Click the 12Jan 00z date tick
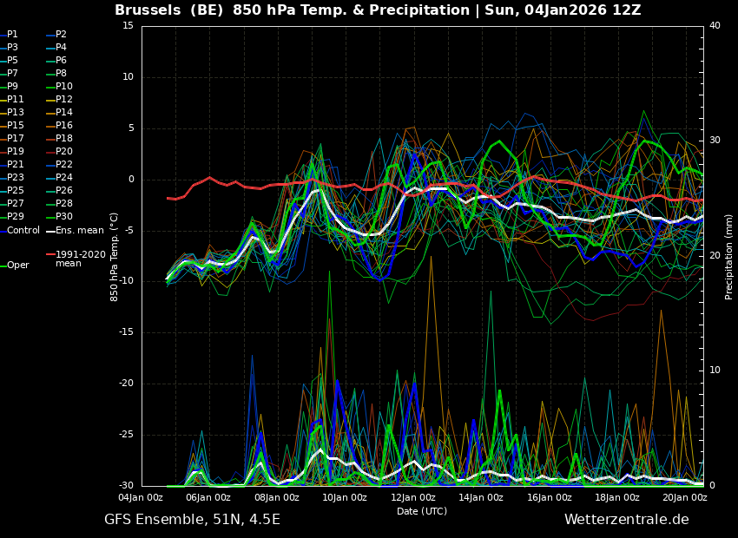Image resolution: width=738 pixels, height=538 pixels. (x=412, y=497)
